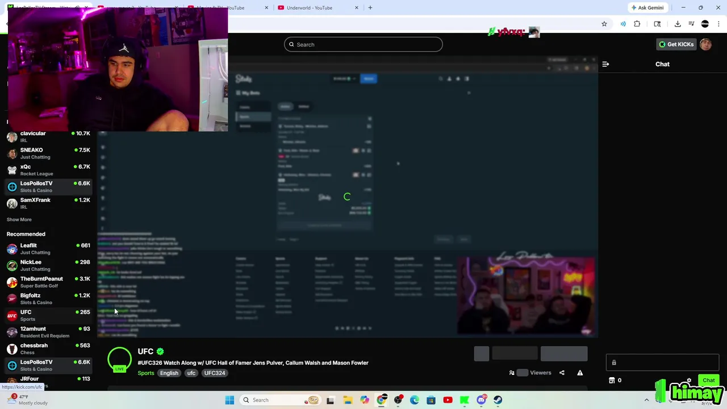This screenshot has height=409, width=727.
Task: Click the share stream icon
Action: coord(562,373)
